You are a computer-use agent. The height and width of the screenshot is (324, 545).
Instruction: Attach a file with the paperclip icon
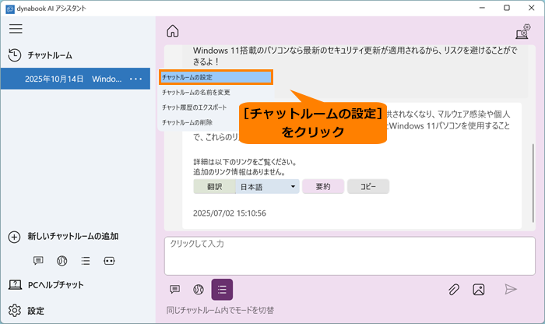point(454,289)
